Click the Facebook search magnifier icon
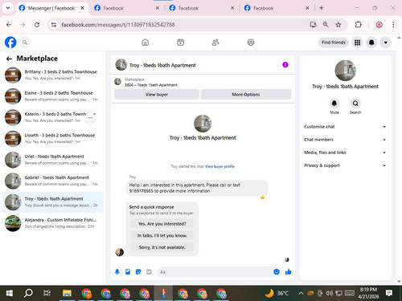Image resolution: width=402 pixels, height=301 pixels. point(25,43)
